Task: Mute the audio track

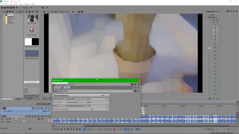Action: (43, 116)
